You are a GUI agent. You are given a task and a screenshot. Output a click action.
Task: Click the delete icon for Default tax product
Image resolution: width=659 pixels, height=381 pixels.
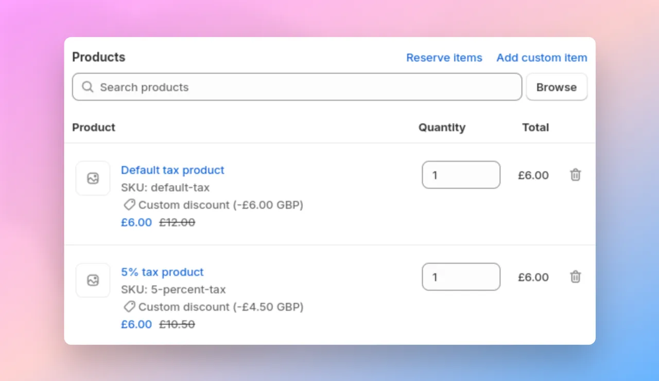tap(575, 175)
